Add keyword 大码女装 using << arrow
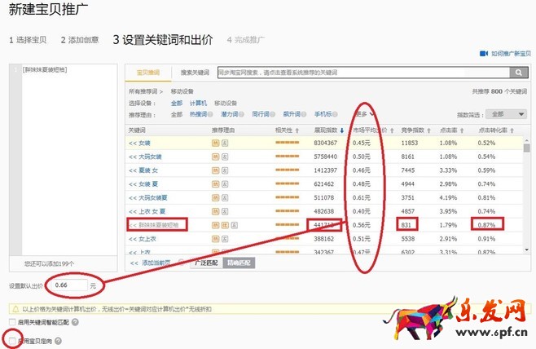This screenshot has width=536, height=349. (131, 157)
